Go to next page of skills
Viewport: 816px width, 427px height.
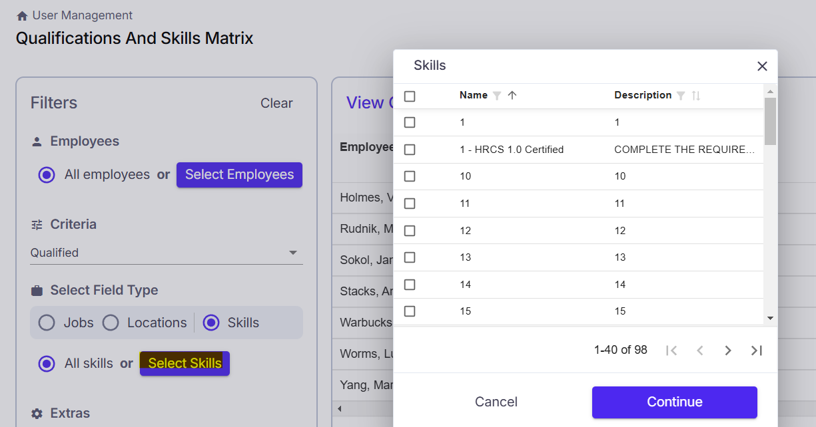(x=728, y=351)
